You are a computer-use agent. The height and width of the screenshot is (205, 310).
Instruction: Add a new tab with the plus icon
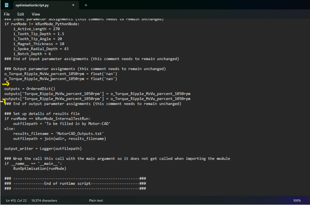pyautogui.click(x=86, y=5)
